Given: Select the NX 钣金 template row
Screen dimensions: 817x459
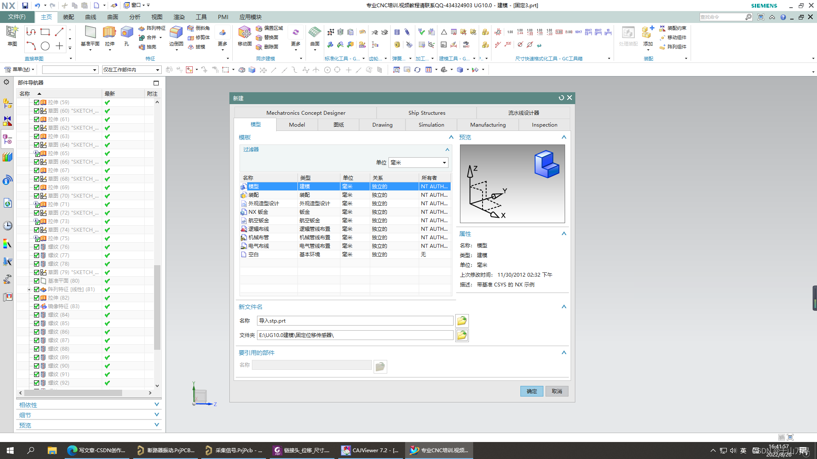Looking at the screenshot, I should coord(258,212).
